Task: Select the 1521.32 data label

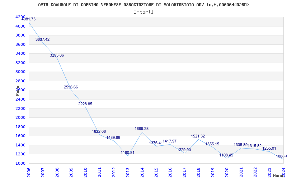Action: tap(198, 136)
